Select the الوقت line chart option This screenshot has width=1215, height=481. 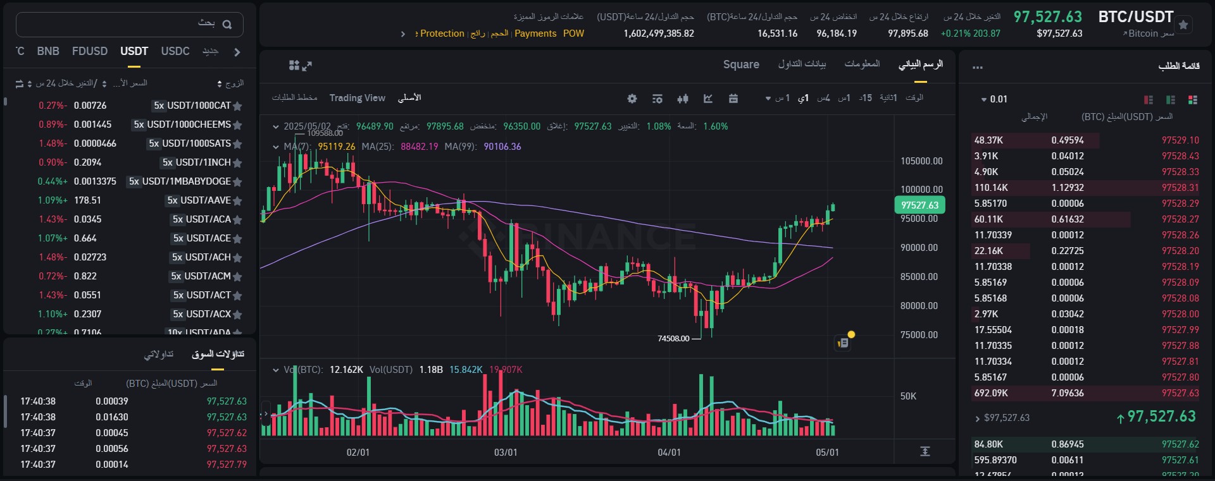(x=914, y=98)
